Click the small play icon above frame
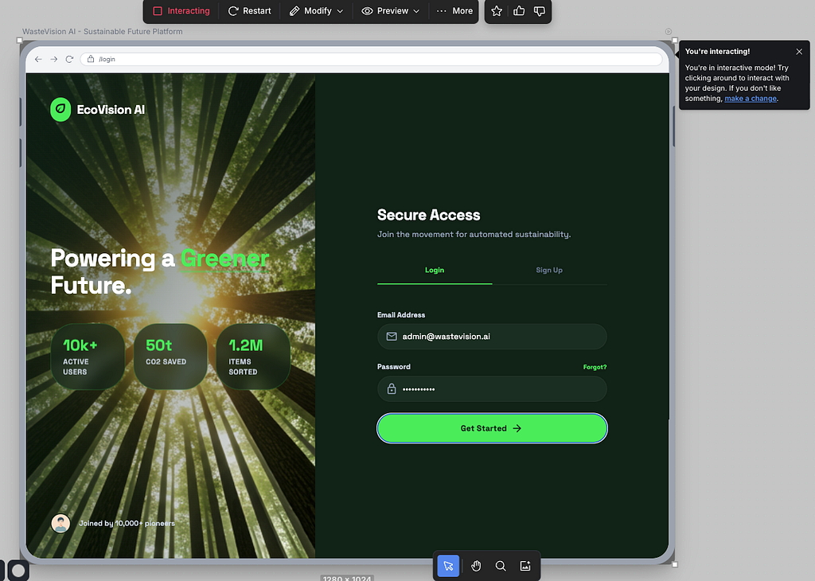Screen dimensions: 815x581 (669, 32)
